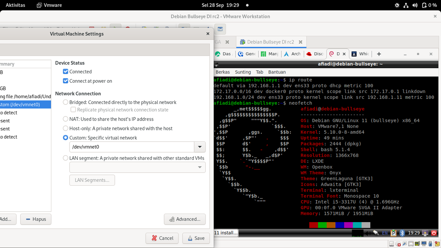Close the GA virtual machine tab
Viewport: 441px width, 248px height.
point(227,42)
